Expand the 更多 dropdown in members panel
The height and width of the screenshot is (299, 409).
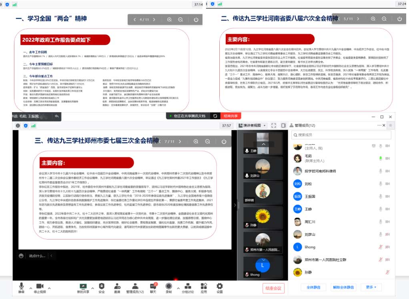(x=371, y=287)
